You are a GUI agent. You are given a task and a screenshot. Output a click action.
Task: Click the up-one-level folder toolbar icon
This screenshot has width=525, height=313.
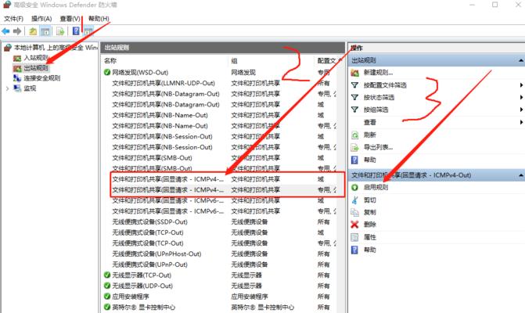(33, 31)
